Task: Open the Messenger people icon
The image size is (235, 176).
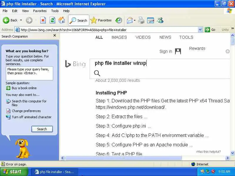Action: pos(160,20)
